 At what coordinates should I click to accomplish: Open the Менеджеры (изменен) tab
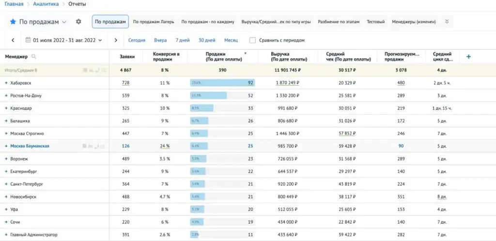coord(414,22)
